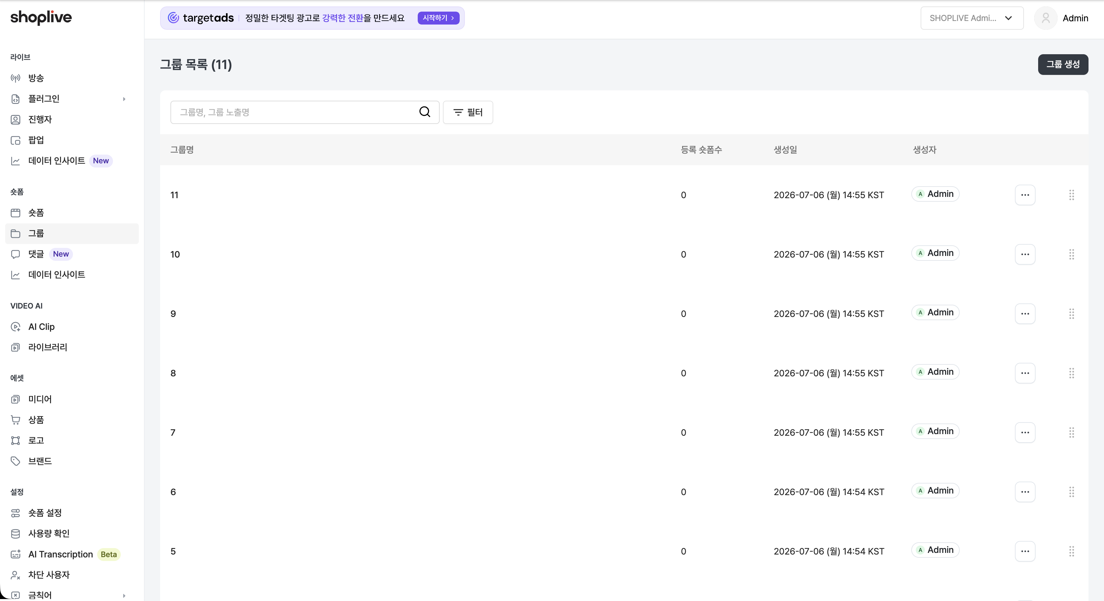Image resolution: width=1104 pixels, height=601 pixels.
Task: Open the 로고 asset page
Action: click(72, 440)
